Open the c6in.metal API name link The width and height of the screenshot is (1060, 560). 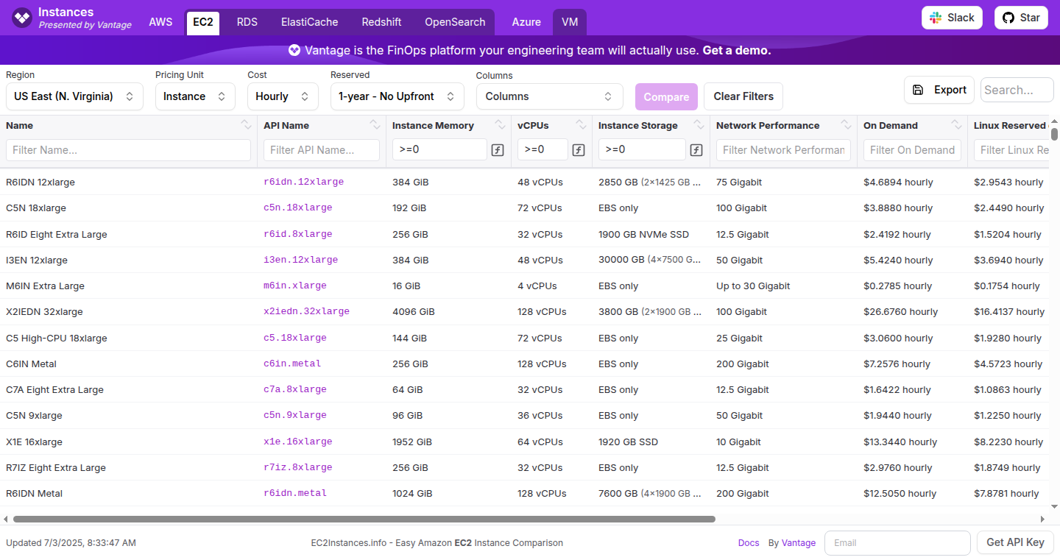pyautogui.click(x=292, y=364)
